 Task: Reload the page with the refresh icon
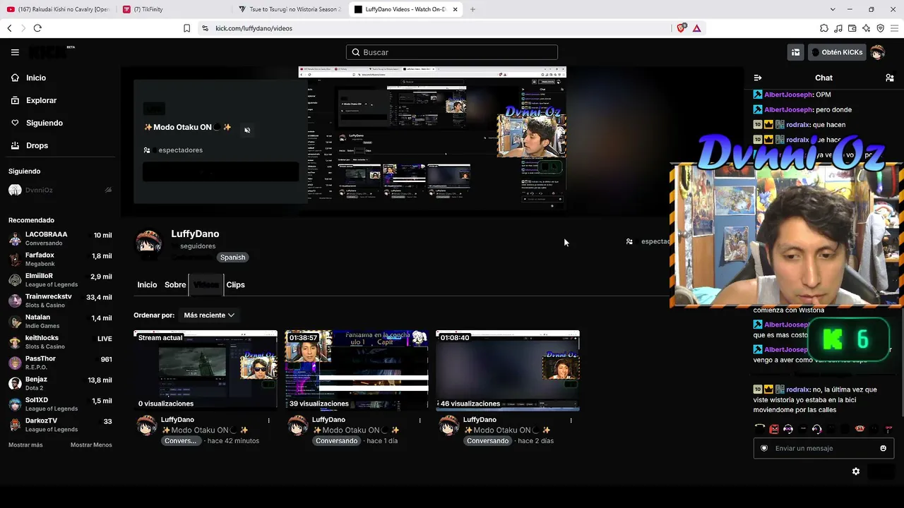pyautogui.click(x=37, y=28)
